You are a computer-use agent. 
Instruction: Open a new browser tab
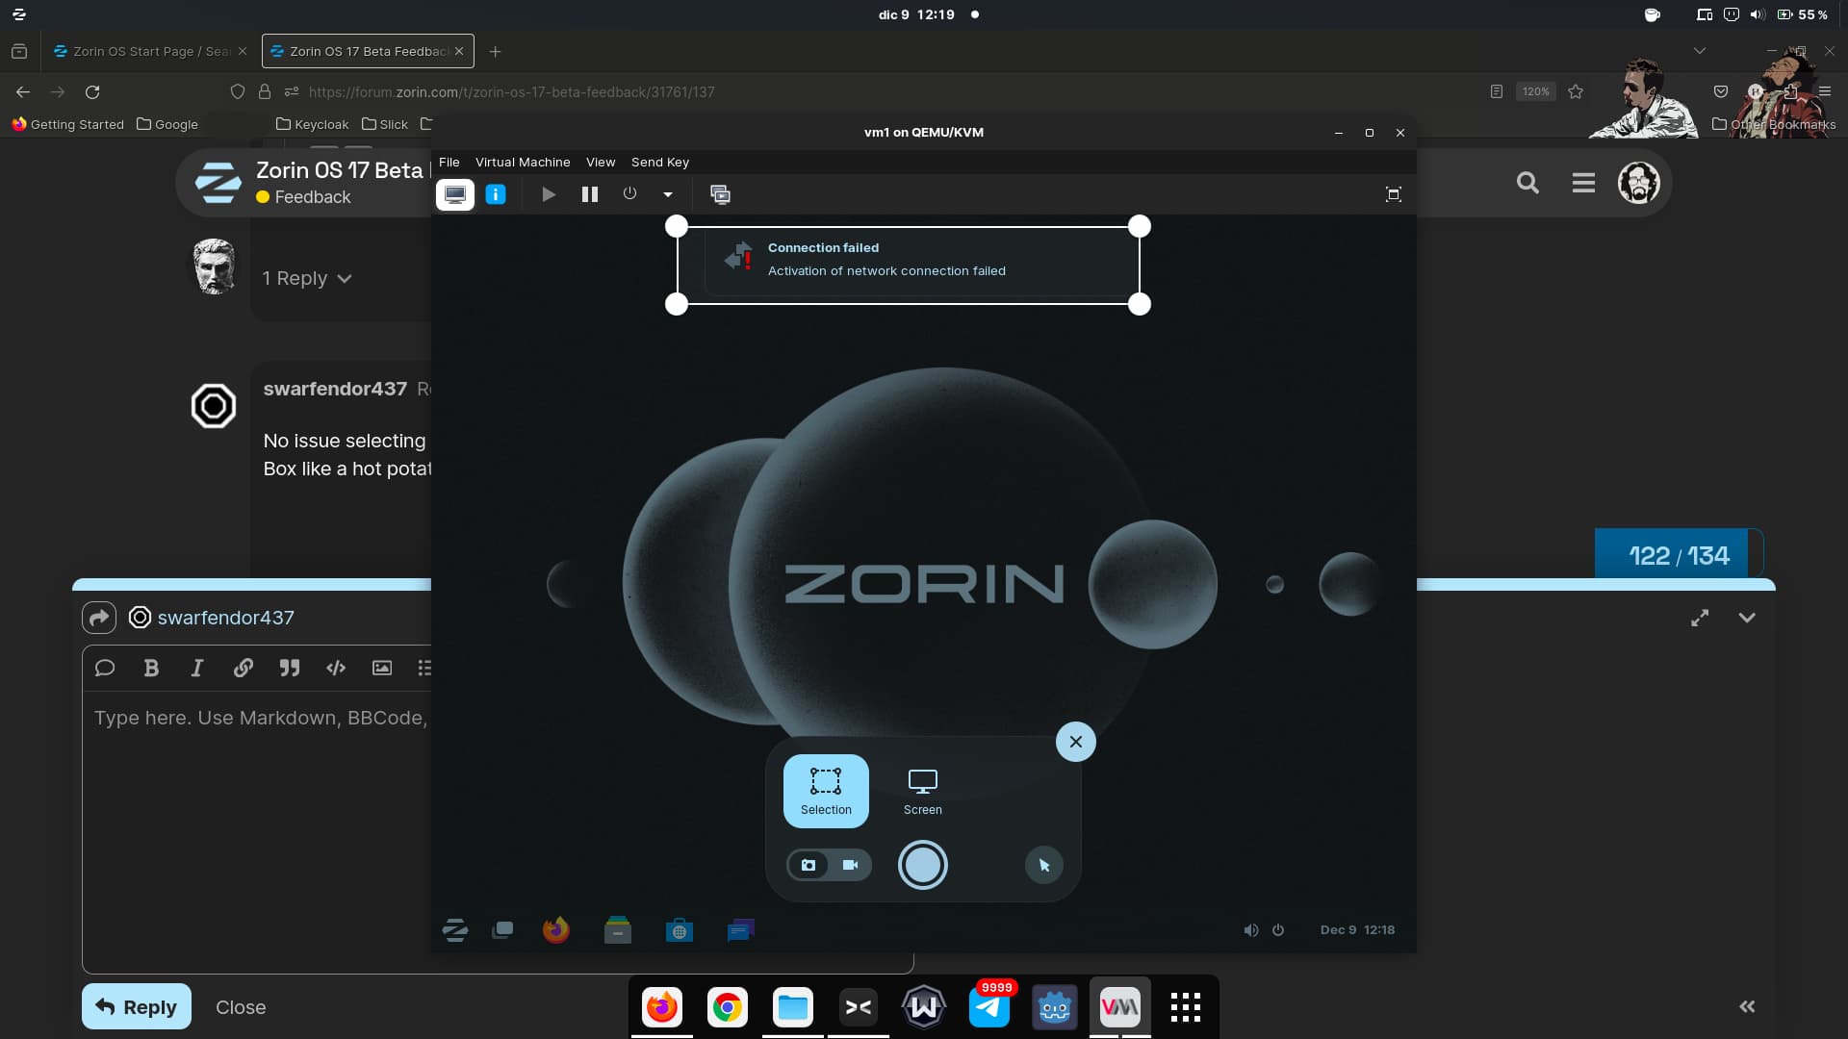(495, 51)
